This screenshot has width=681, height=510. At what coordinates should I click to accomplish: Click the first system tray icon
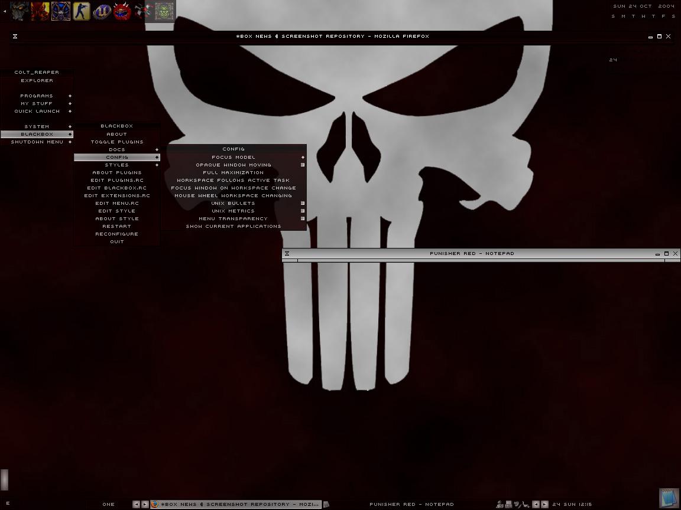pos(500,504)
